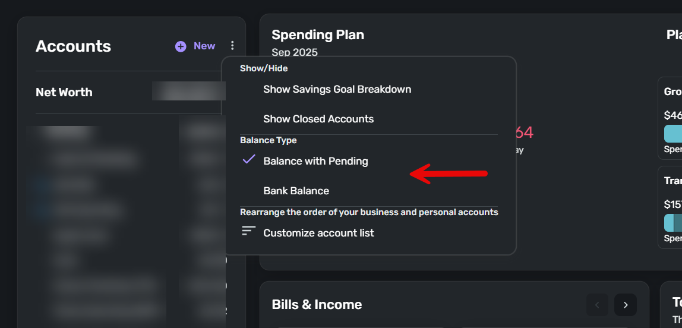Open the Accounts three-dot options menu
Image resolution: width=682 pixels, height=328 pixels.
point(232,46)
